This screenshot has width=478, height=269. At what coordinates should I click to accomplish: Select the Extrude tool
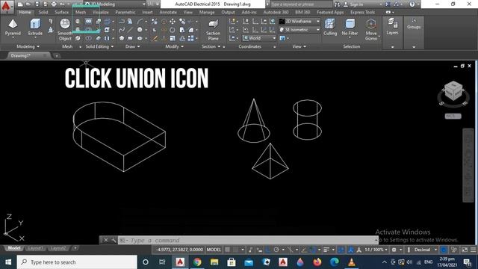click(35, 28)
